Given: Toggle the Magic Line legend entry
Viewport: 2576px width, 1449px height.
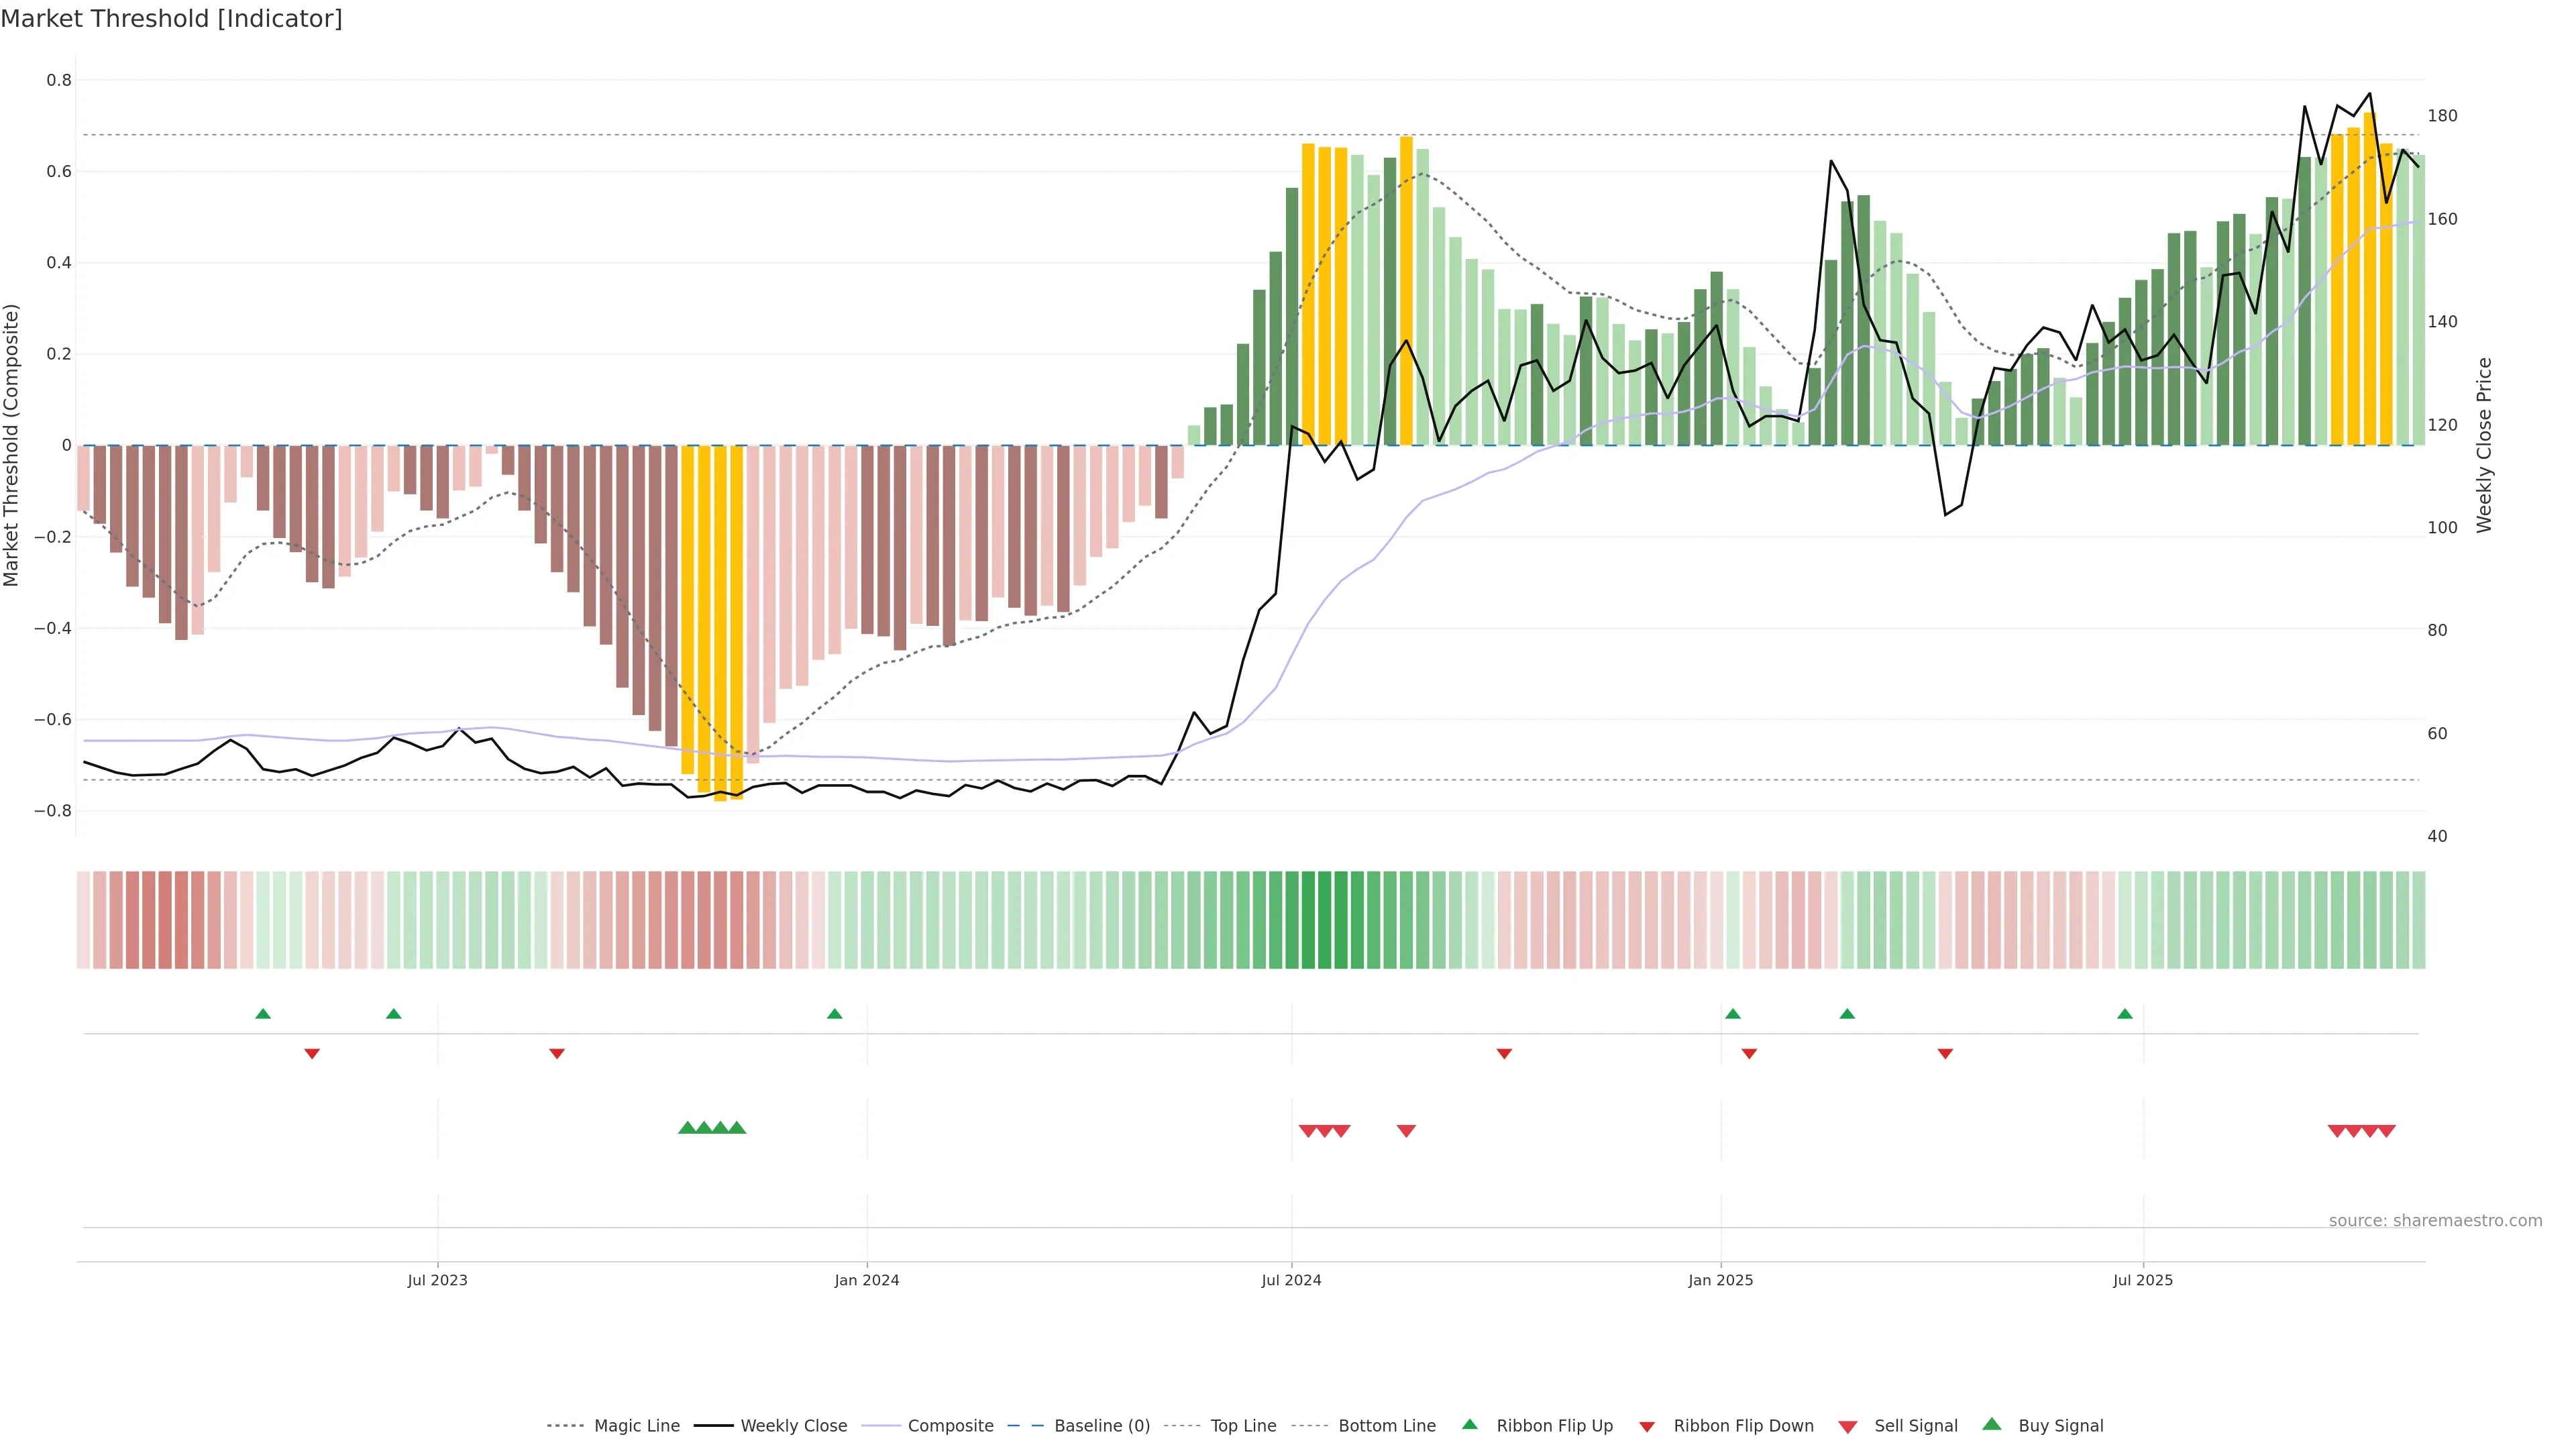Looking at the screenshot, I should click(636, 1426).
